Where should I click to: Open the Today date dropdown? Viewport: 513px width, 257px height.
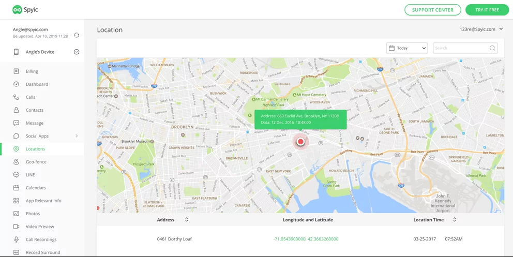pyautogui.click(x=406, y=48)
